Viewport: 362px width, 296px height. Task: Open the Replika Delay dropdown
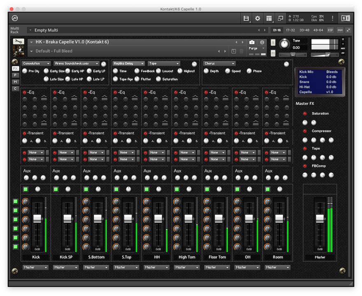pyautogui.click(x=129, y=63)
